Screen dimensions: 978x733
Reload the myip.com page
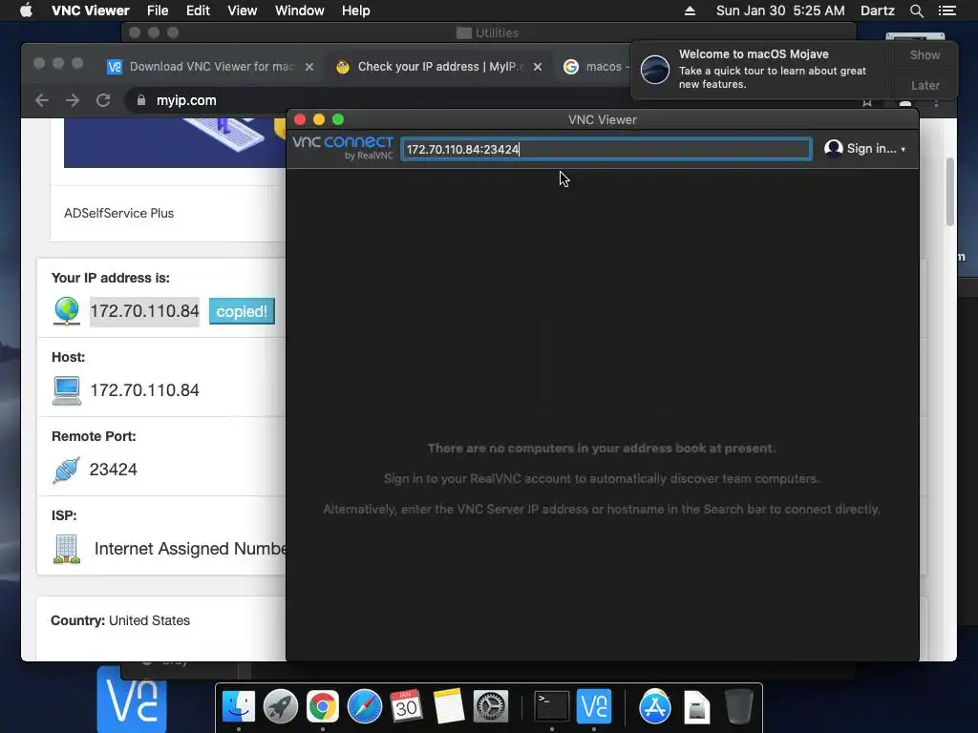(x=103, y=100)
